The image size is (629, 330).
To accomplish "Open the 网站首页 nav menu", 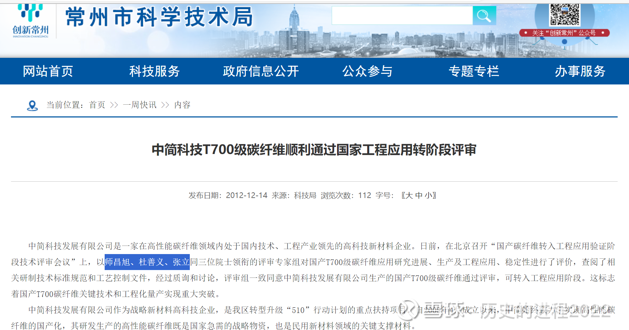I will click(x=48, y=71).
